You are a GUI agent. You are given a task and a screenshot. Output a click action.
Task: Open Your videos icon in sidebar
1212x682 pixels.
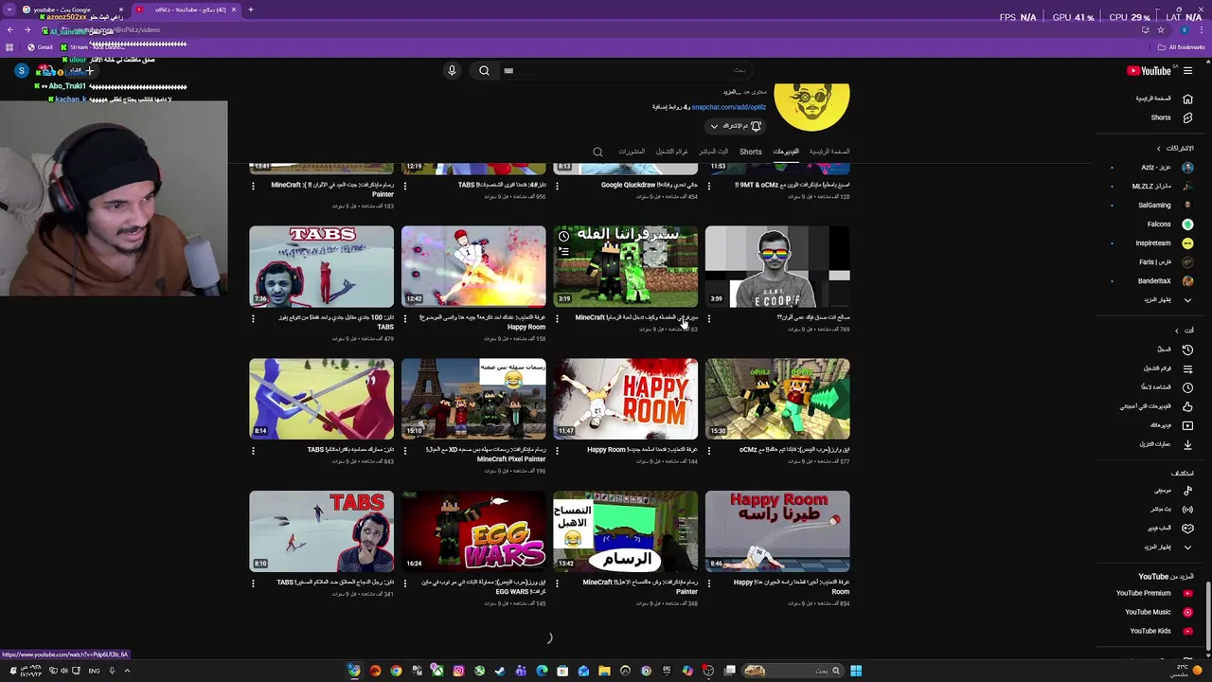point(1187,425)
